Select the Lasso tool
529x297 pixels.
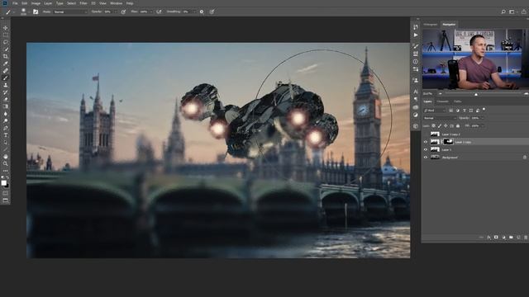(x=6, y=42)
